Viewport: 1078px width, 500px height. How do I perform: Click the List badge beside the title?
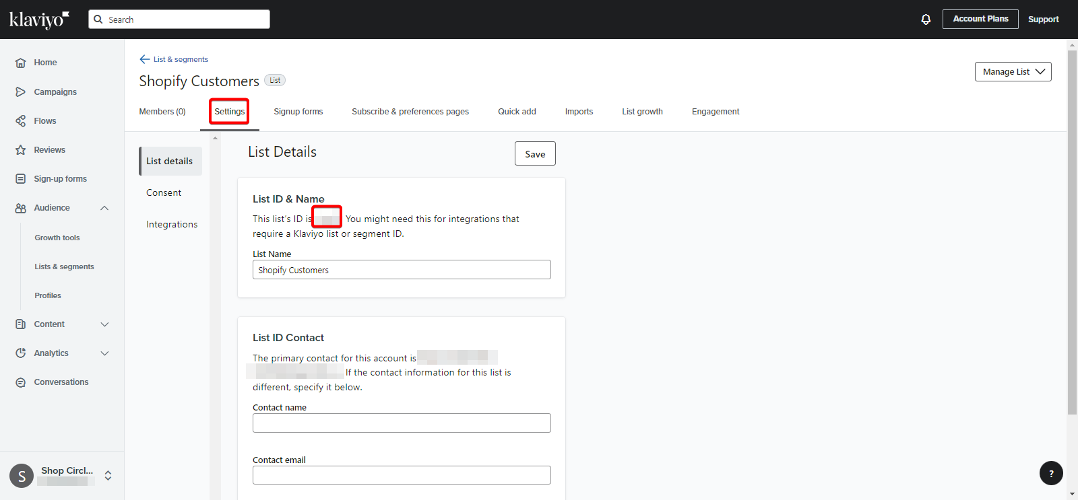click(x=275, y=80)
